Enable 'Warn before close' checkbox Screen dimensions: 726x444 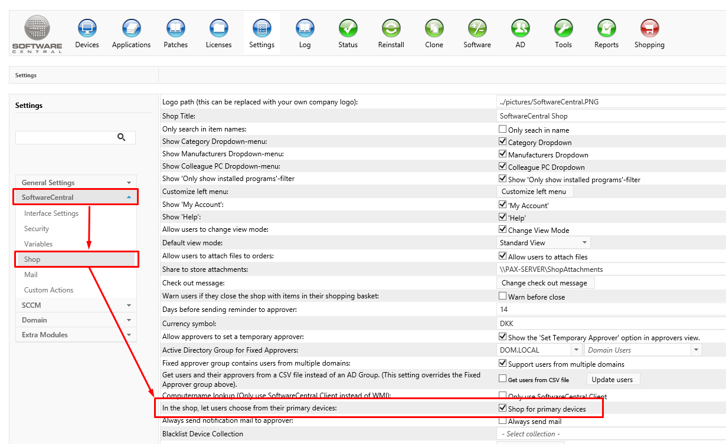503,296
